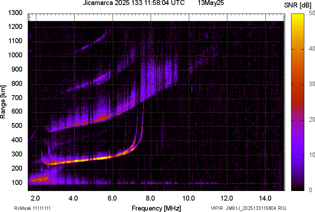Viewport: 315px width, 212px height.
Task: Click range tick label '300'
Action: (17, 154)
